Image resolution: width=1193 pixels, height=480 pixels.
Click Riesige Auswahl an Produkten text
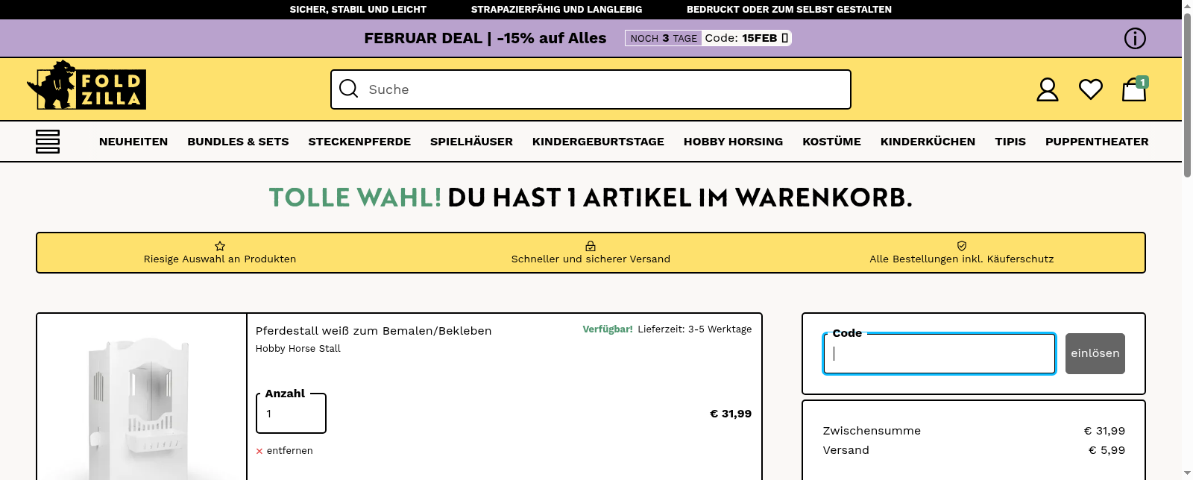[x=220, y=259]
